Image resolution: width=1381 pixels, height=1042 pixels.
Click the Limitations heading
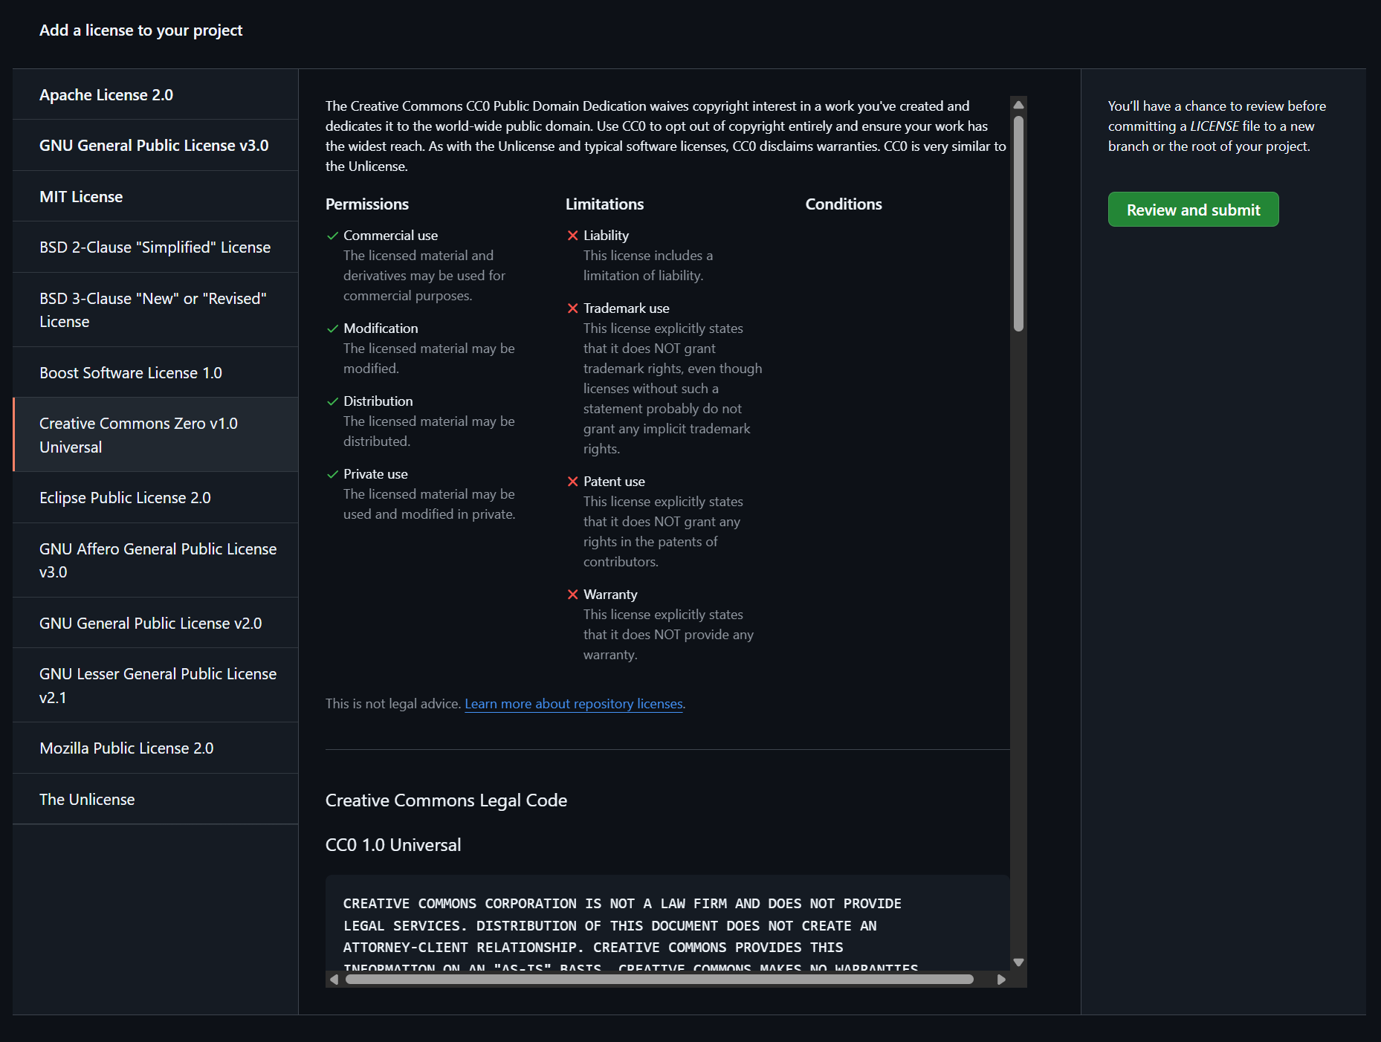tap(604, 204)
